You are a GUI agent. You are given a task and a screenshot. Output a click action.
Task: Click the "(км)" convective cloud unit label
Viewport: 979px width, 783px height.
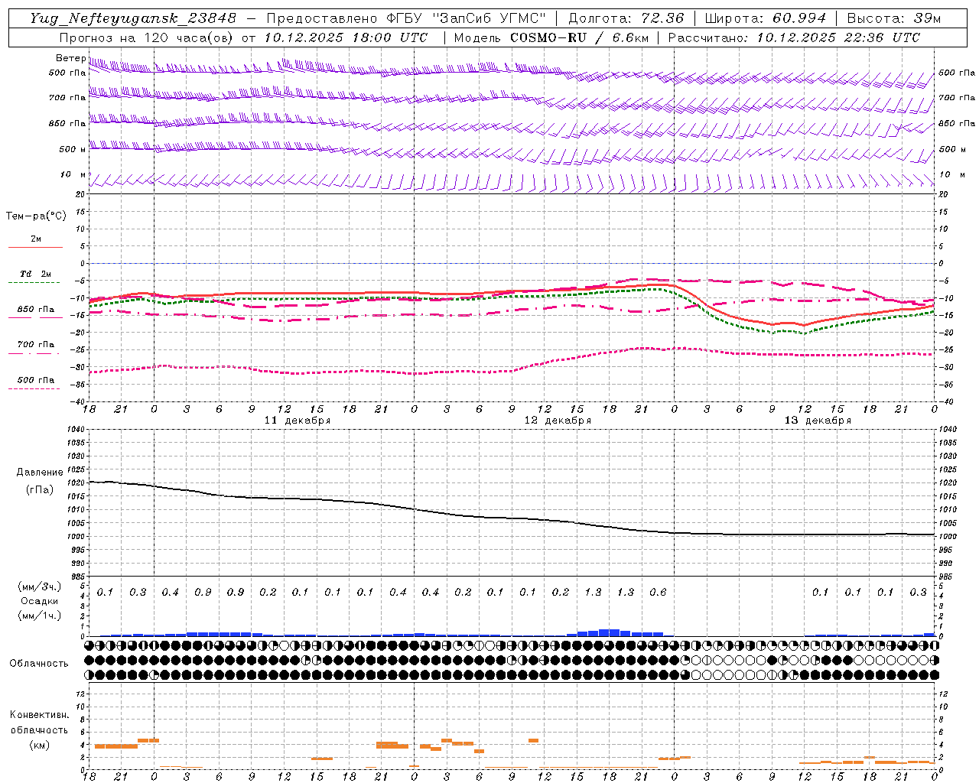point(40,745)
